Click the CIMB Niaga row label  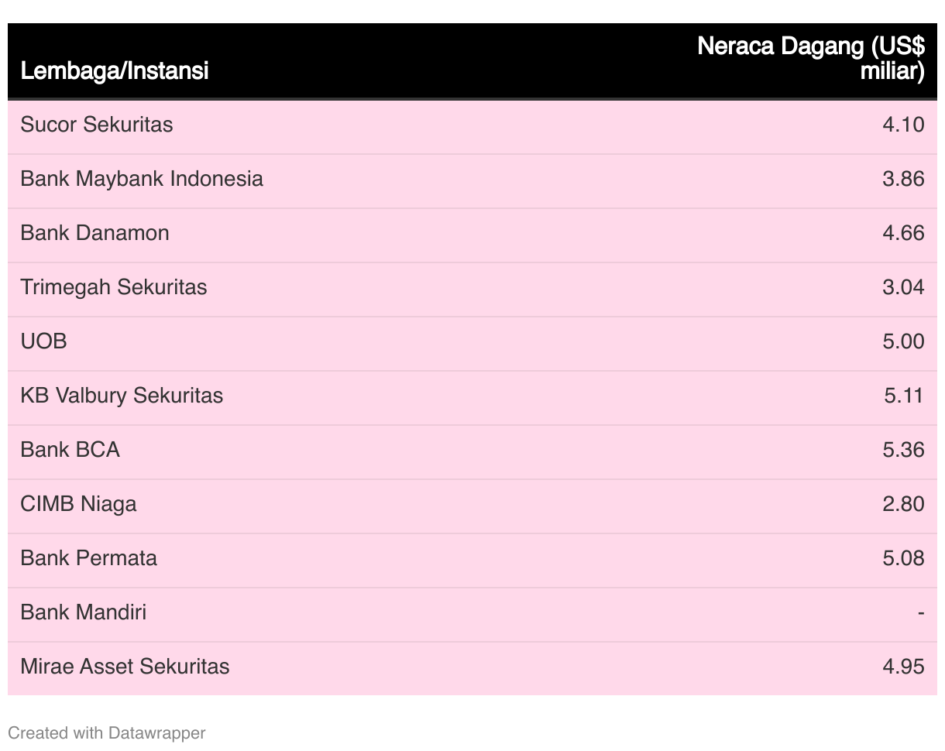click(78, 504)
